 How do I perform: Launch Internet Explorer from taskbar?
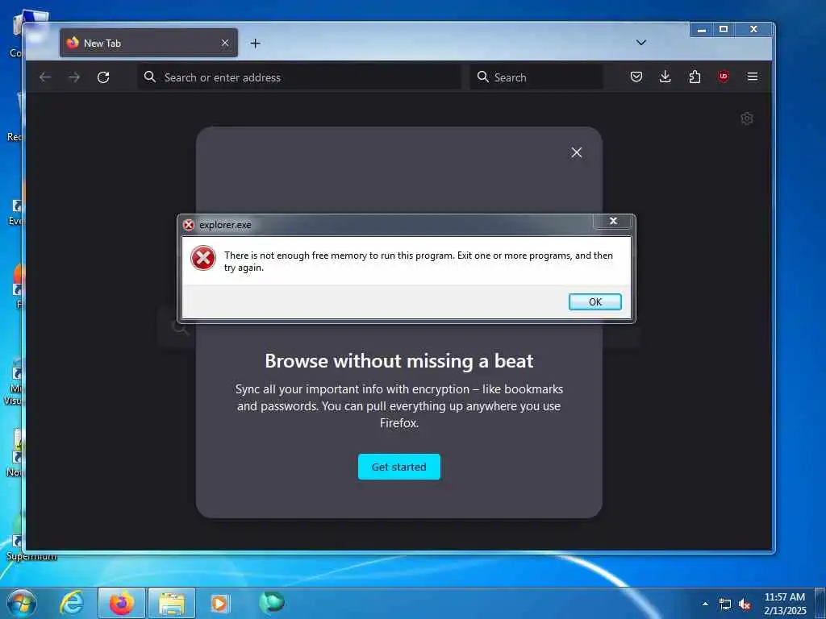point(72,603)
